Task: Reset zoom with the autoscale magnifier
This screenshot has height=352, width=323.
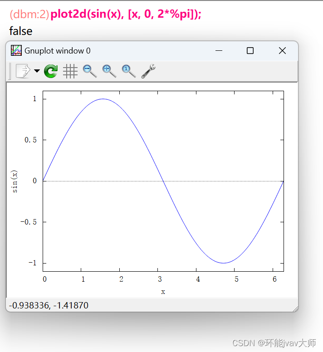Action: point(129,71)
